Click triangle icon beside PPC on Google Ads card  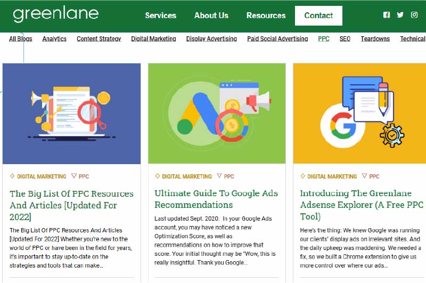click(x=219, y=176)
